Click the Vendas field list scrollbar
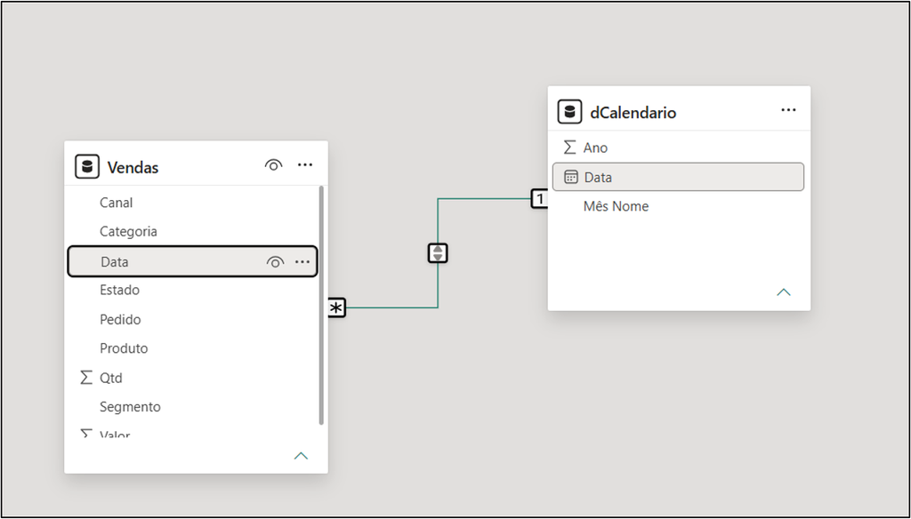This screenshot has width=911, height=519. coord(321,306)
